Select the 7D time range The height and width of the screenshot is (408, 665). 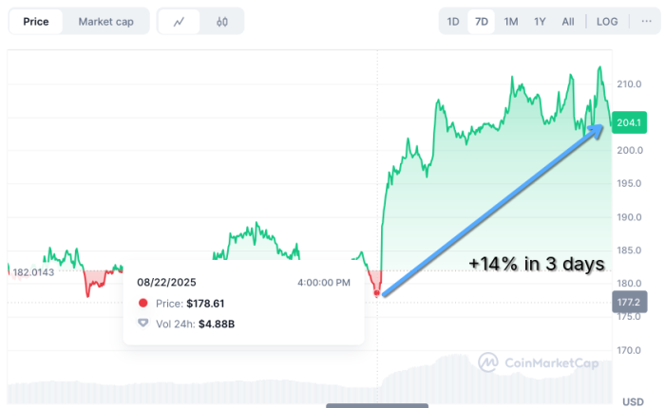click(482, 21)
